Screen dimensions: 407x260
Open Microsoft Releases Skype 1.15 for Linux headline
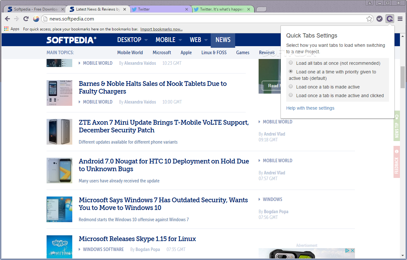click(137, 239)
